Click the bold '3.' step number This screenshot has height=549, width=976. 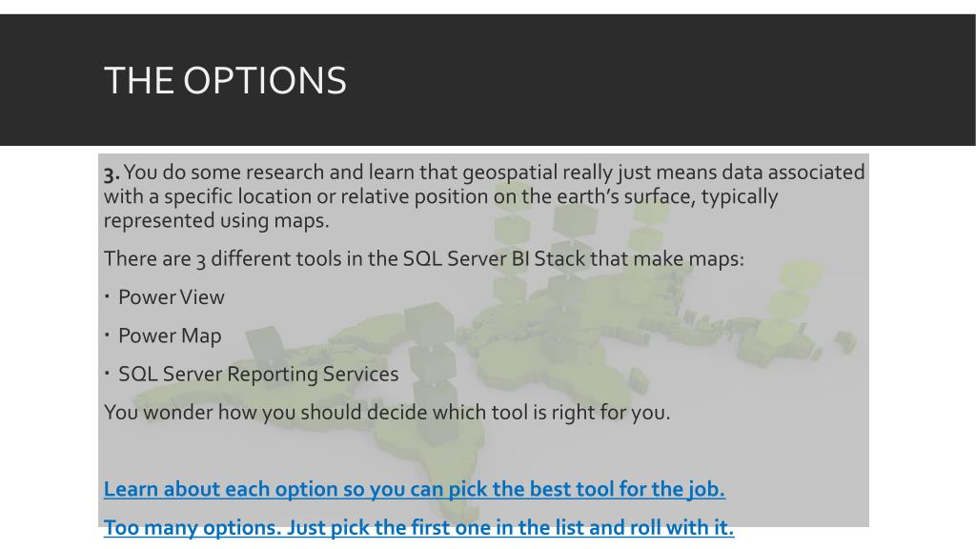(x=112, y=173)
